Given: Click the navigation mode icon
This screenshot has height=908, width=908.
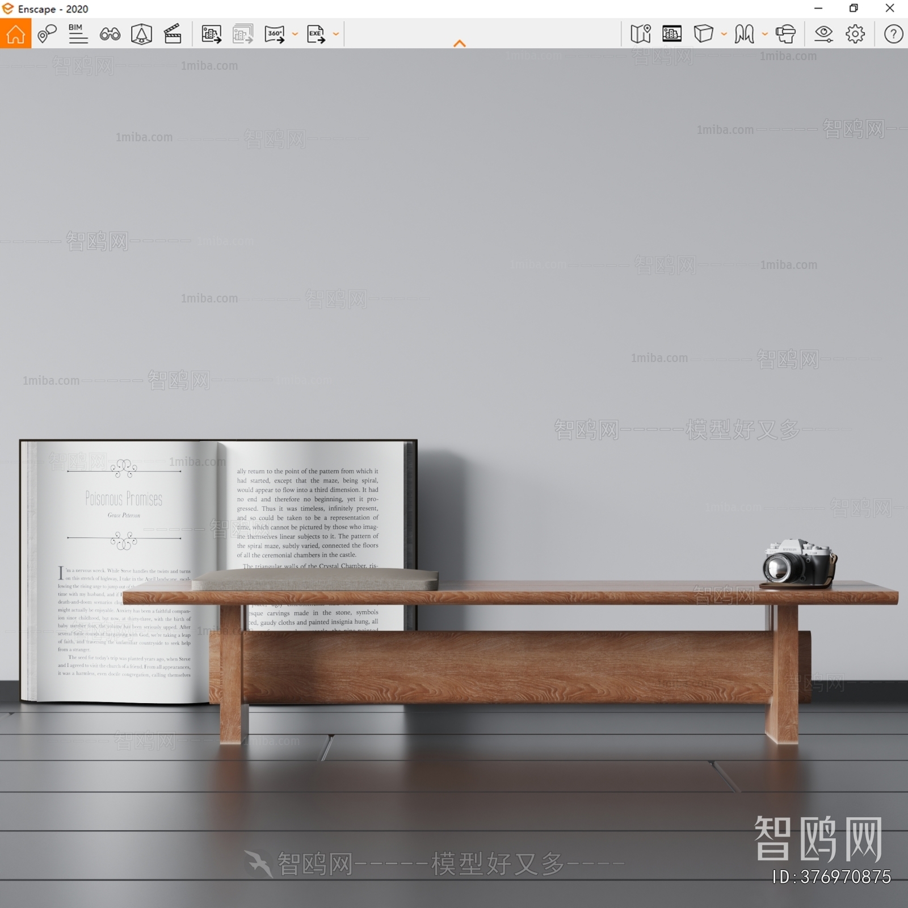Looking at the screenshot, I should tap(744, 34).
